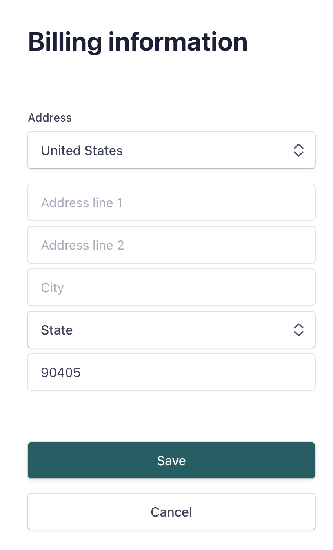Select the City text field
333x550 pixels.
[x=171, y=287]
